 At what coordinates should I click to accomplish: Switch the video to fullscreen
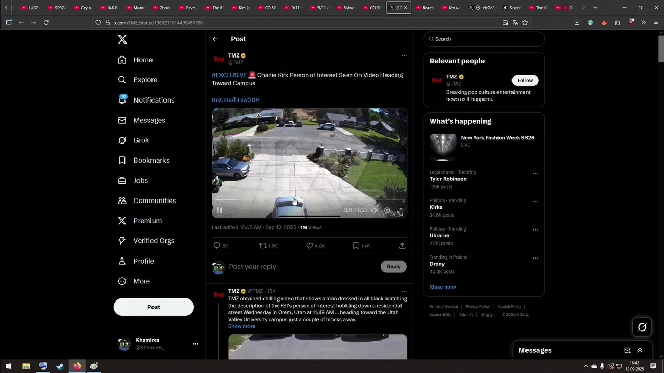pos(399,210)
